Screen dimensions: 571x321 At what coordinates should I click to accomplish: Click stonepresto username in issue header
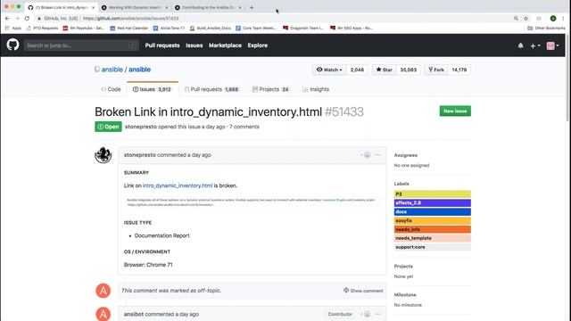[141, 127]
